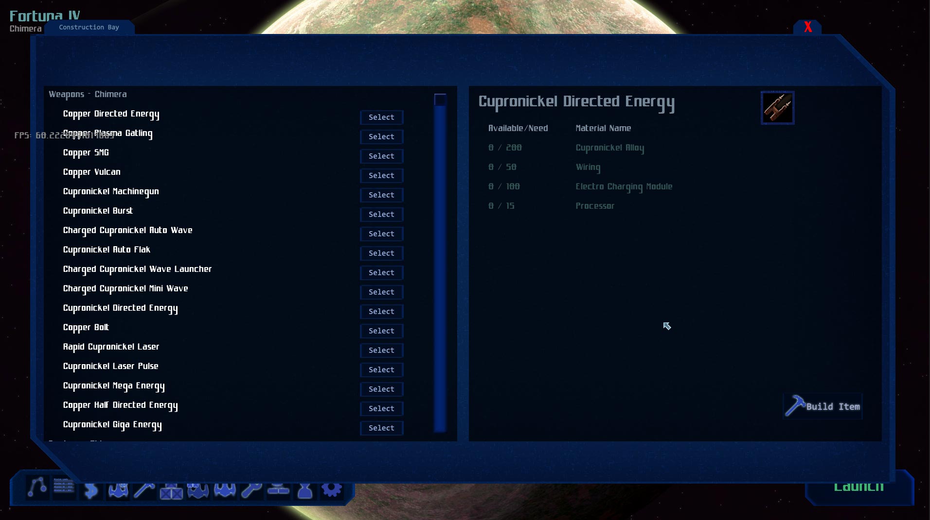
Task: Click 'Cupronickel Directed Energy' in the weapons list
Action: pyautogui.click(x=121, y=308)
